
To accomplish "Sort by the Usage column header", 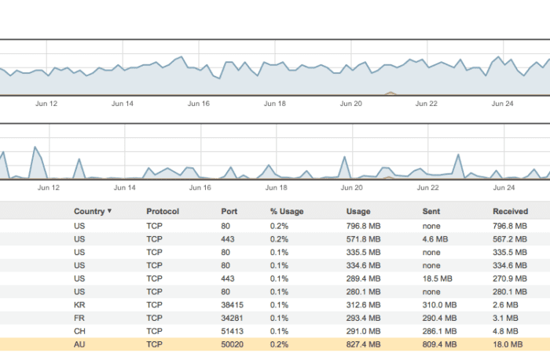I will coord(358,211).
